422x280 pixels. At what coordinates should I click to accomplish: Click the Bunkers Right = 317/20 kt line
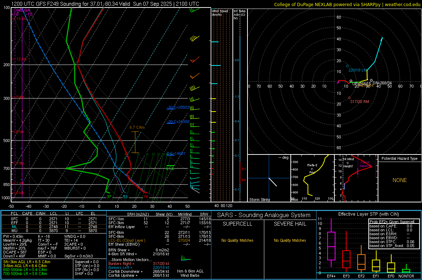(139, 264)
